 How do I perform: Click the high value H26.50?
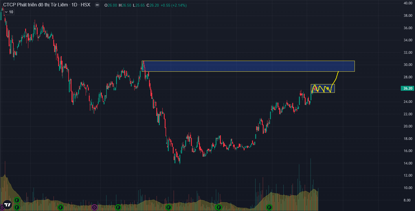click(x=125, y=5)
